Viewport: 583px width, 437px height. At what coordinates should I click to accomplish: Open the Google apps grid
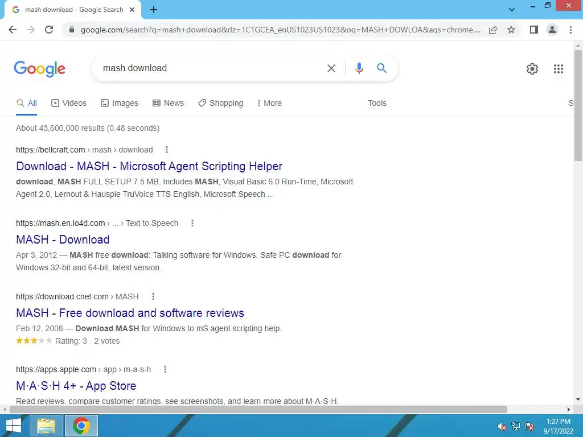coord(559,69)
